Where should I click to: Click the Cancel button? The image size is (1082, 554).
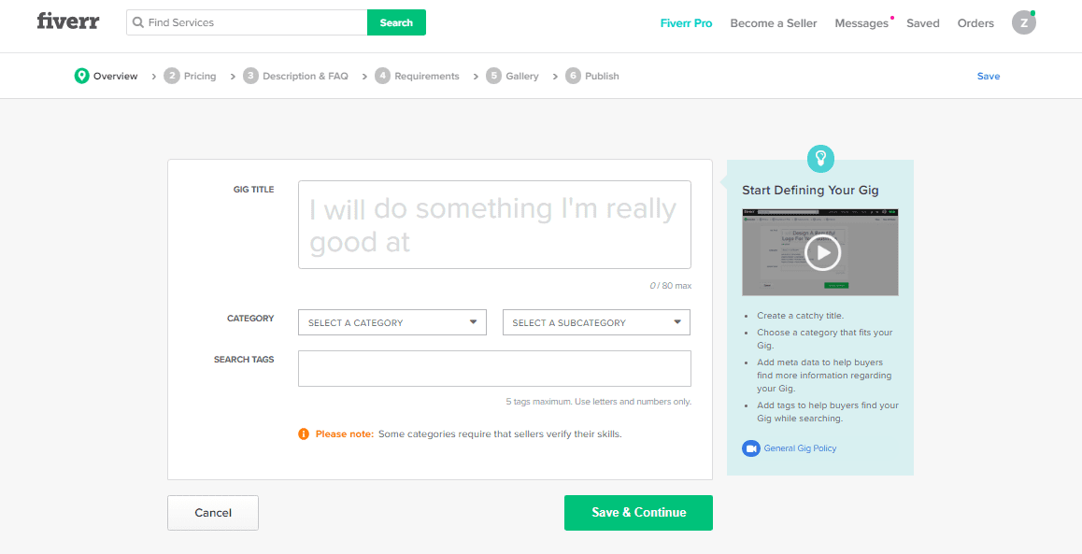pos(212,513)
